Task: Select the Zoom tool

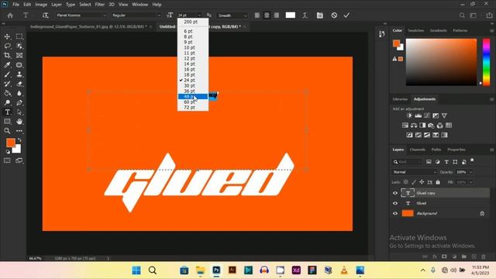Action: coord(7,131)
